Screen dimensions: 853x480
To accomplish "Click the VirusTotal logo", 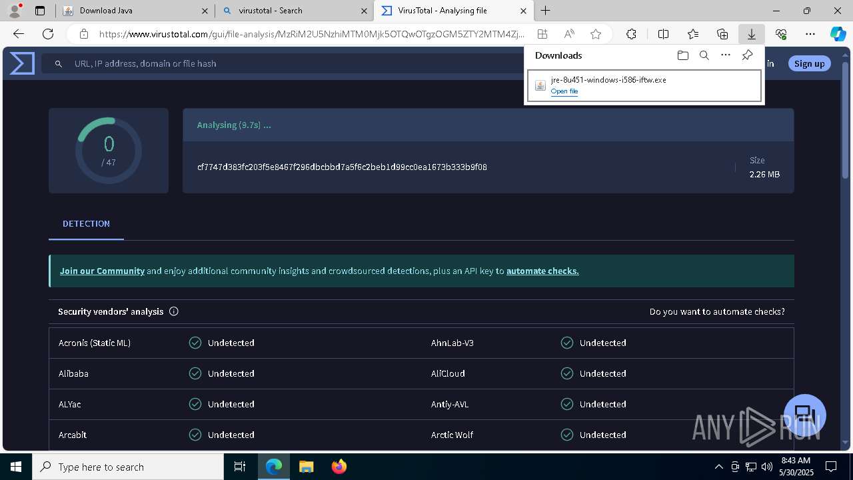I will tap(22, 63).
